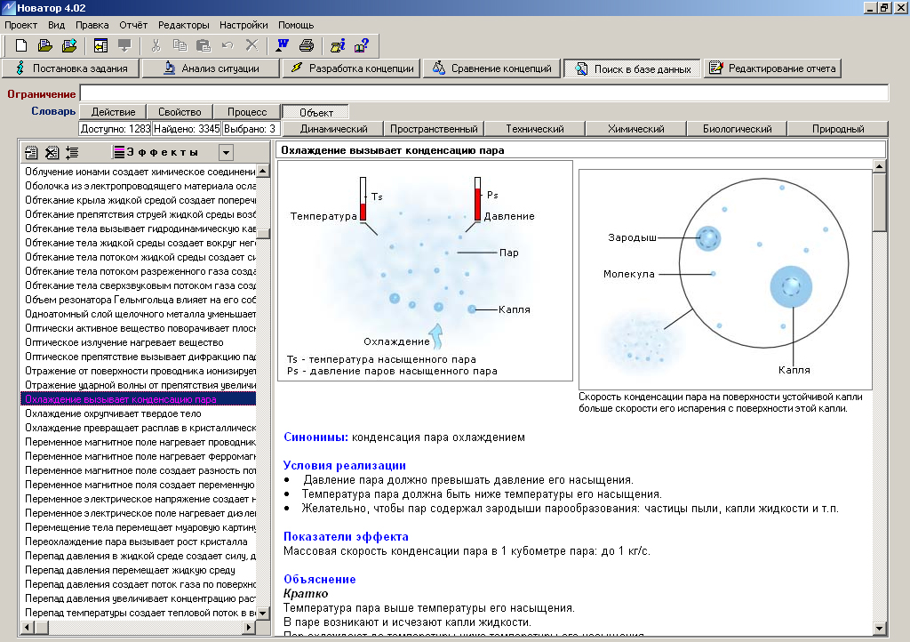Screen dimensions: 910x642
Task: Choose the Динамический category tab
Action: pyautogui.click(x=334, y=129)
